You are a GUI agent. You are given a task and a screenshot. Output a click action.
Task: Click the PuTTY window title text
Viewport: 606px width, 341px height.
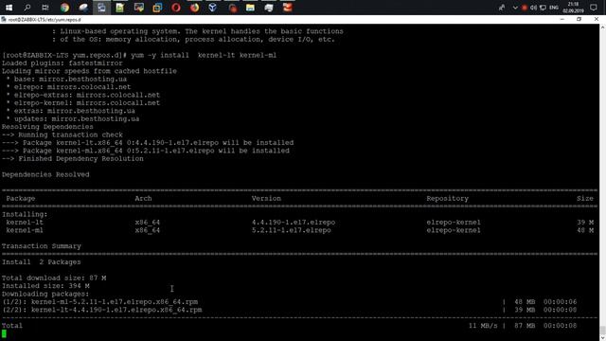45,19
